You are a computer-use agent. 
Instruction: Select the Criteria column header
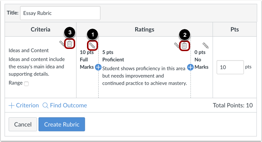(x=41, y=29)
